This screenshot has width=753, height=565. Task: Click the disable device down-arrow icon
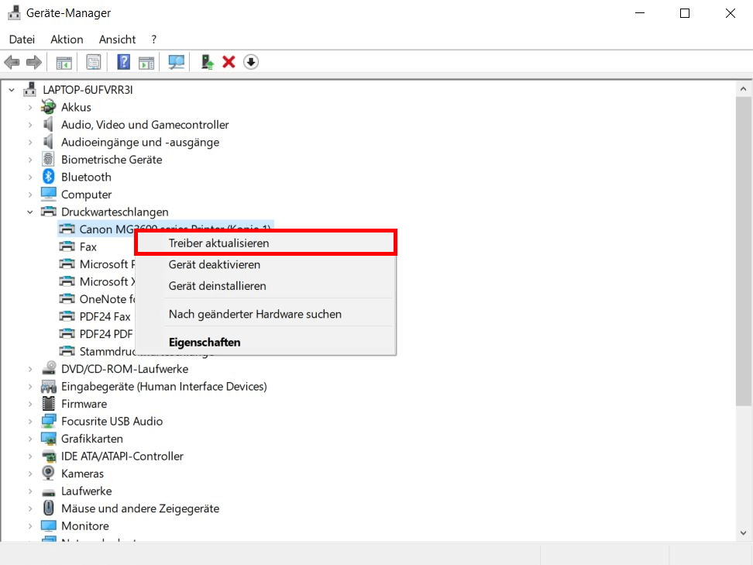tap(251, 62)
